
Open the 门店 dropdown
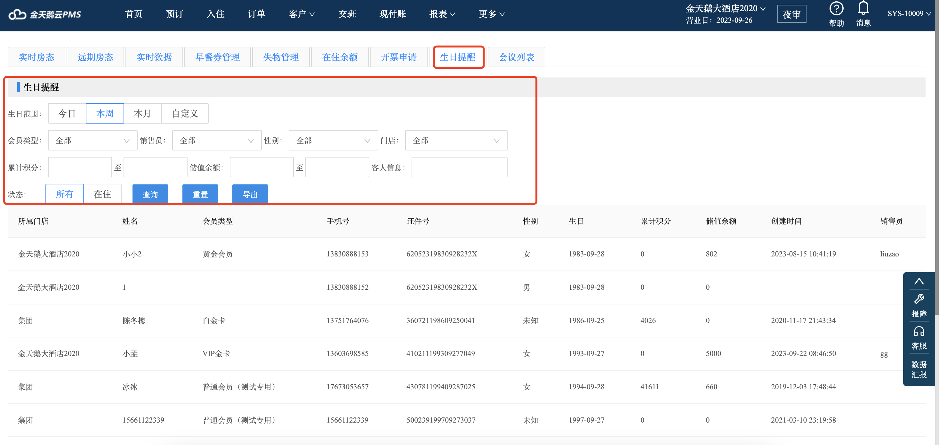click(456, 141)
